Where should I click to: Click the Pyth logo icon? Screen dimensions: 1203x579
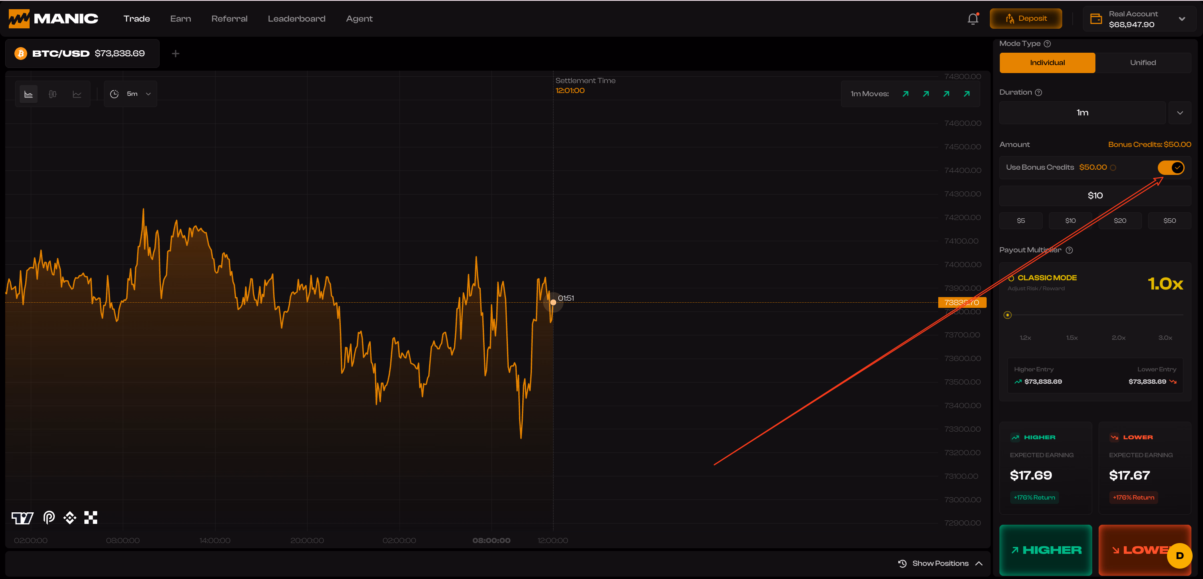(49, 518)
